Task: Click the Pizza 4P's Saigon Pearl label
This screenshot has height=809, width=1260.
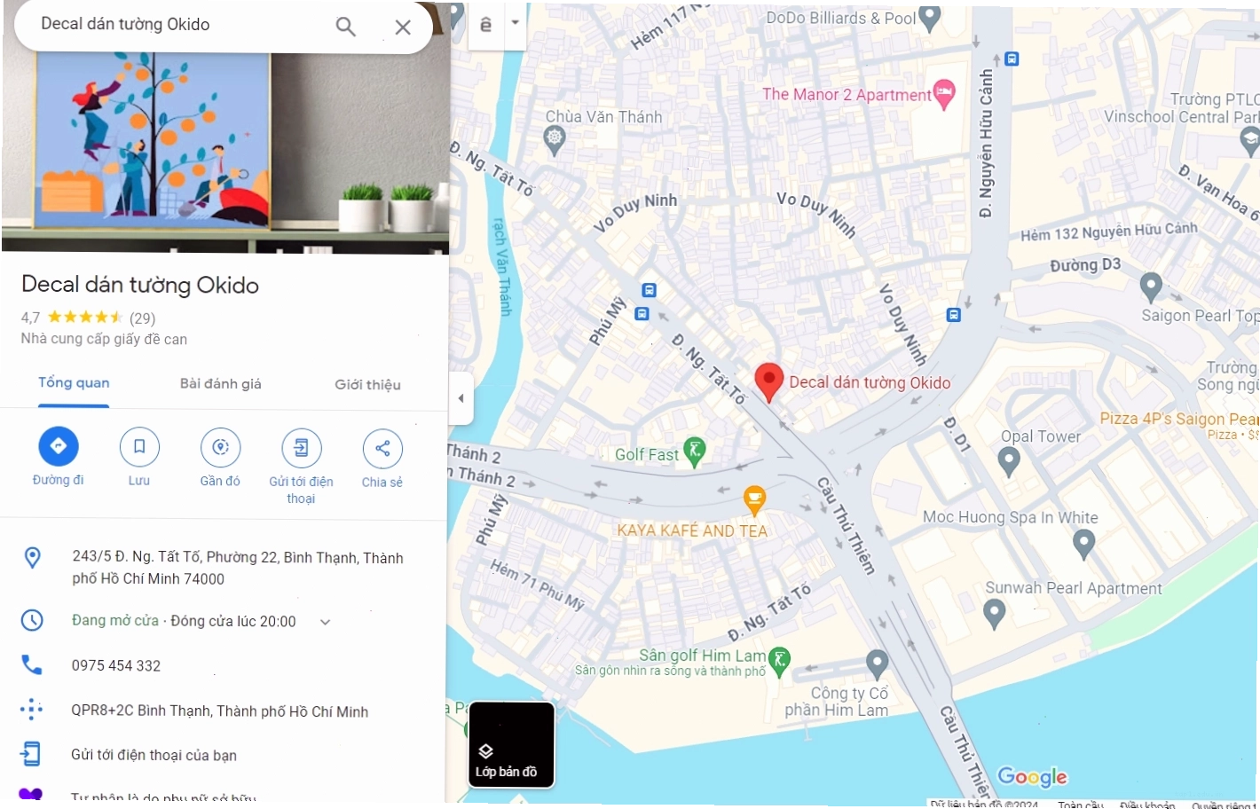Action: [1179, 419]
